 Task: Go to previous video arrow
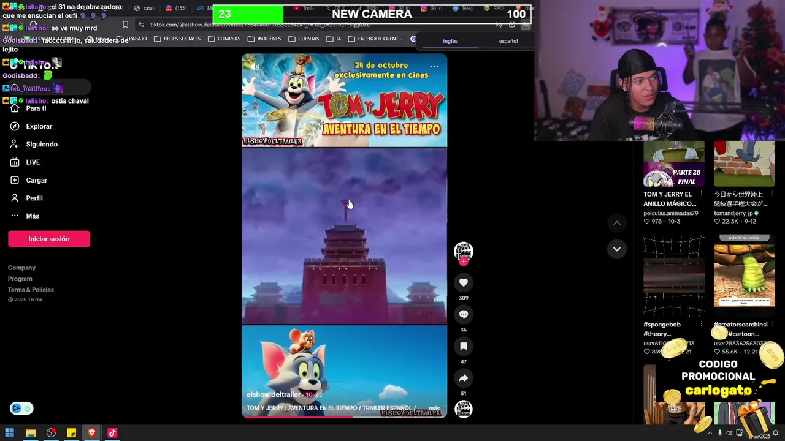(x=617, y=223)
